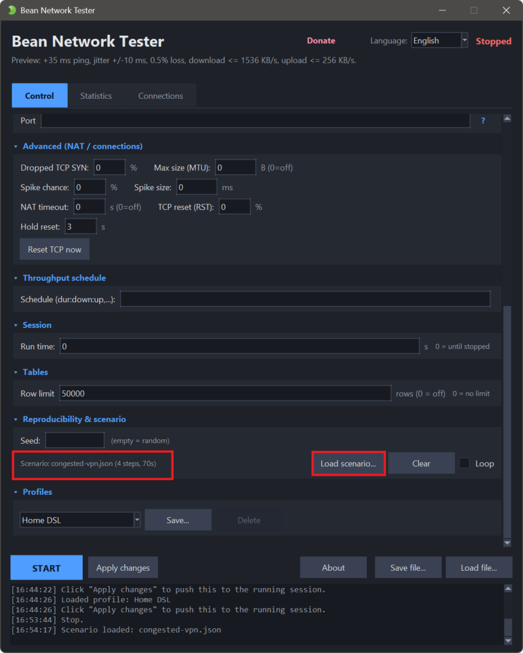Click the main panel scrollbar thumb
The width and height of the screenshot is (523, 653).
point(507,422)
